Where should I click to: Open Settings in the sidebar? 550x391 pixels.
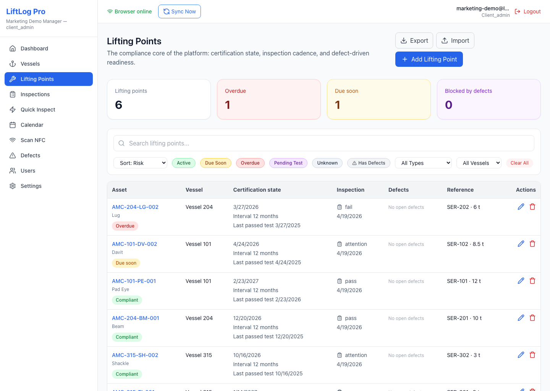point(49,186)
